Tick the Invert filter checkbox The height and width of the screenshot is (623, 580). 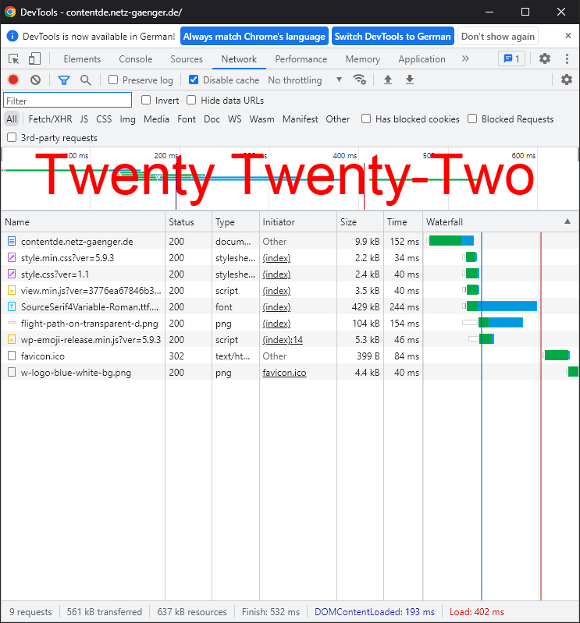pos(146,100)
